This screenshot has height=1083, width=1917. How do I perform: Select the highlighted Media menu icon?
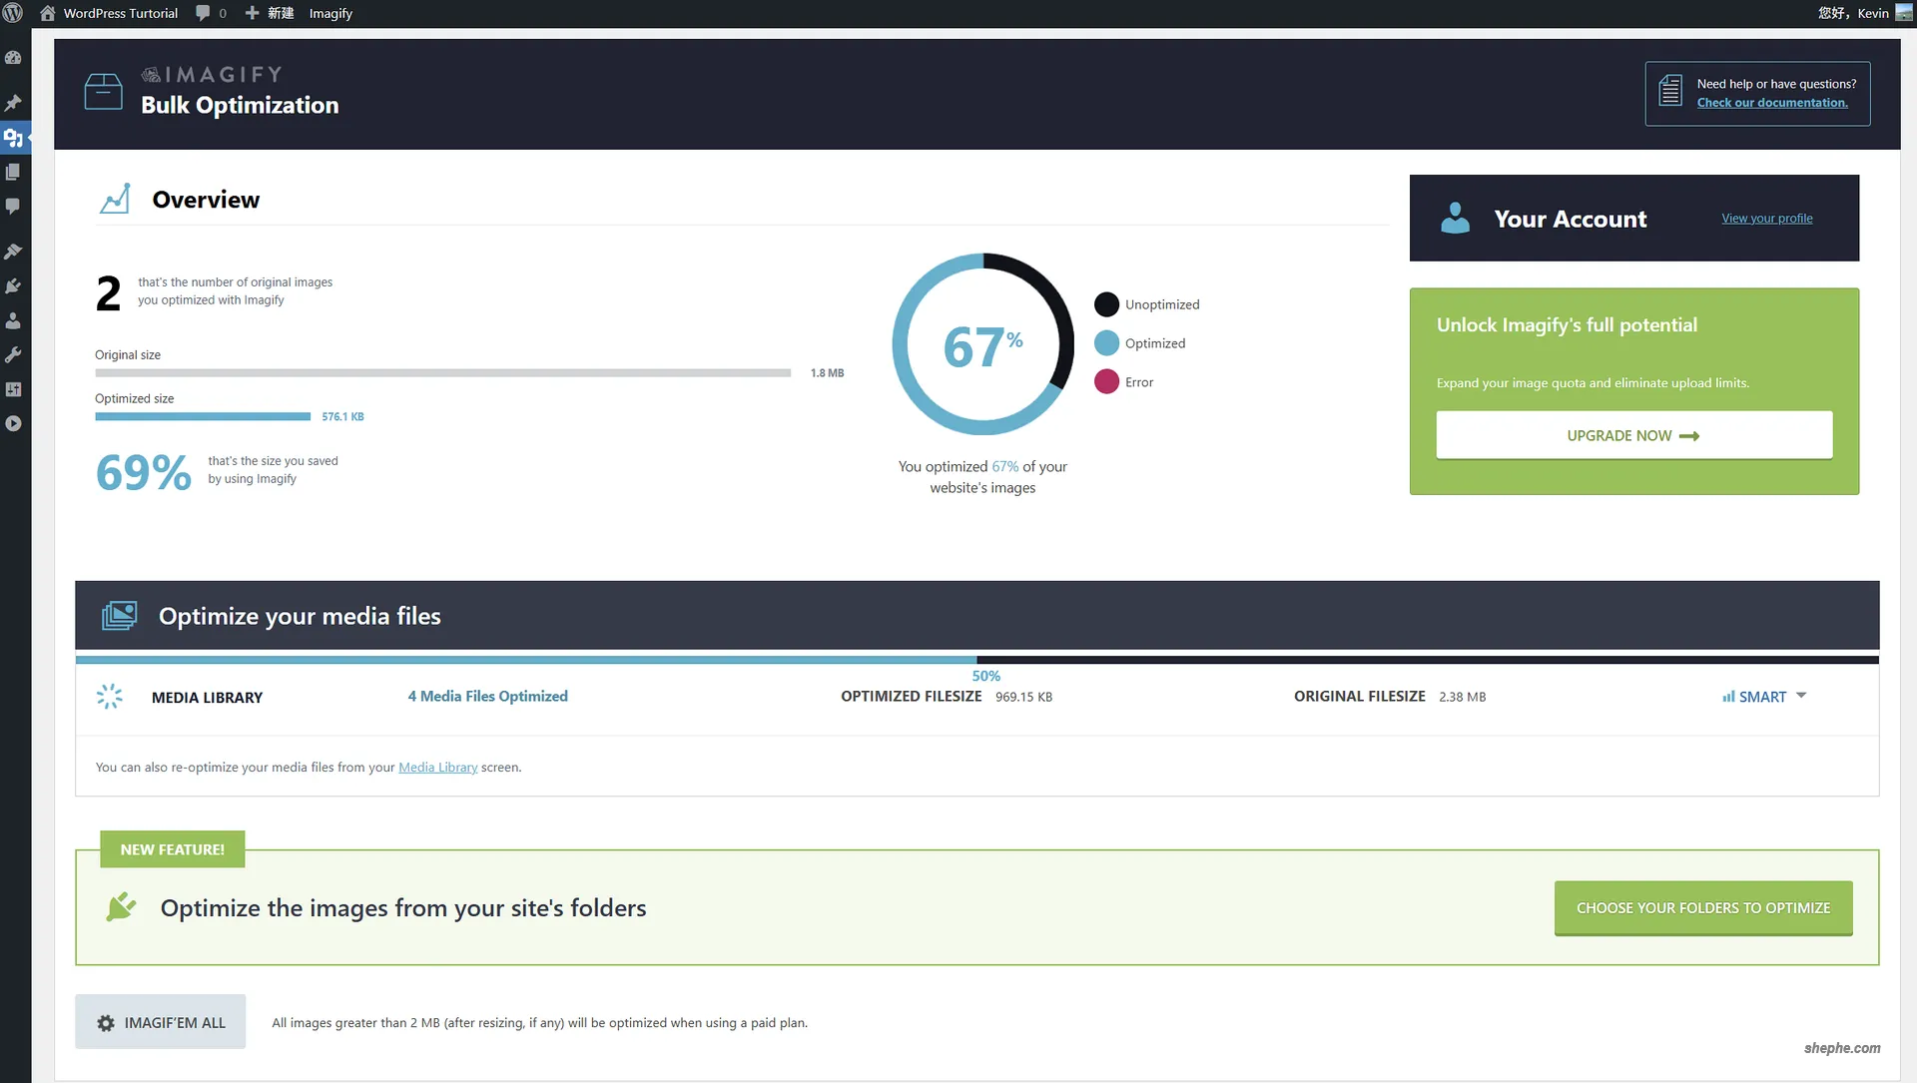pyautogui.click(x=13, y=138)
